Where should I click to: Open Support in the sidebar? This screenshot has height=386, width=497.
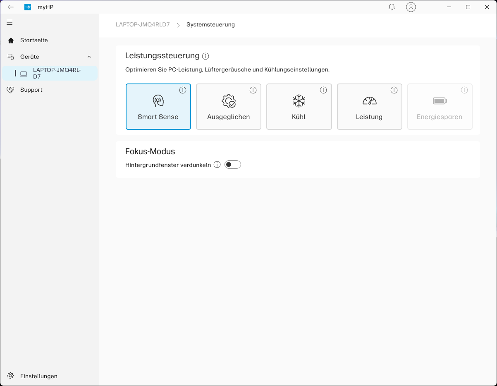click(x=50, y=90)
